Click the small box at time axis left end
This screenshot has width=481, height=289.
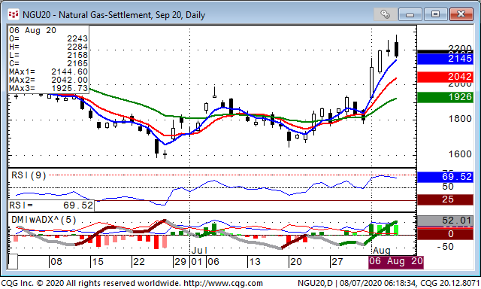pyautogui.click(x=13, y=262)
